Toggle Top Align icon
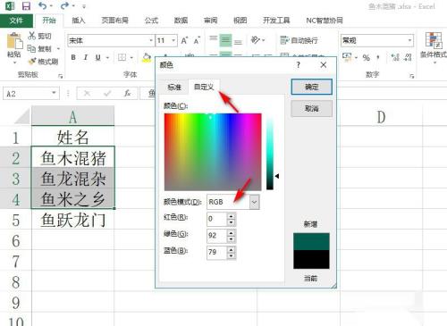Screen dimensions: 447x326 click(214, 38)
